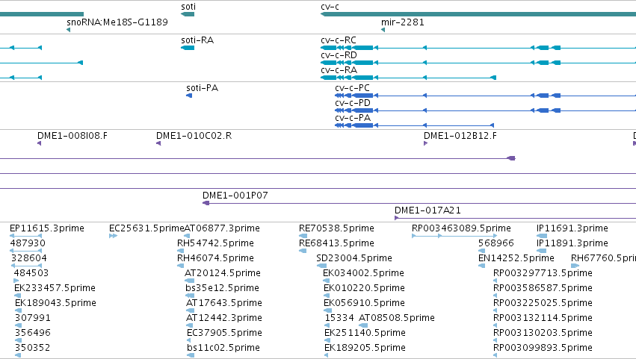The height and width of the screenshot is (359, 636).
Task: Click the DME1-017A21 clone label
Action: point(427,210)
